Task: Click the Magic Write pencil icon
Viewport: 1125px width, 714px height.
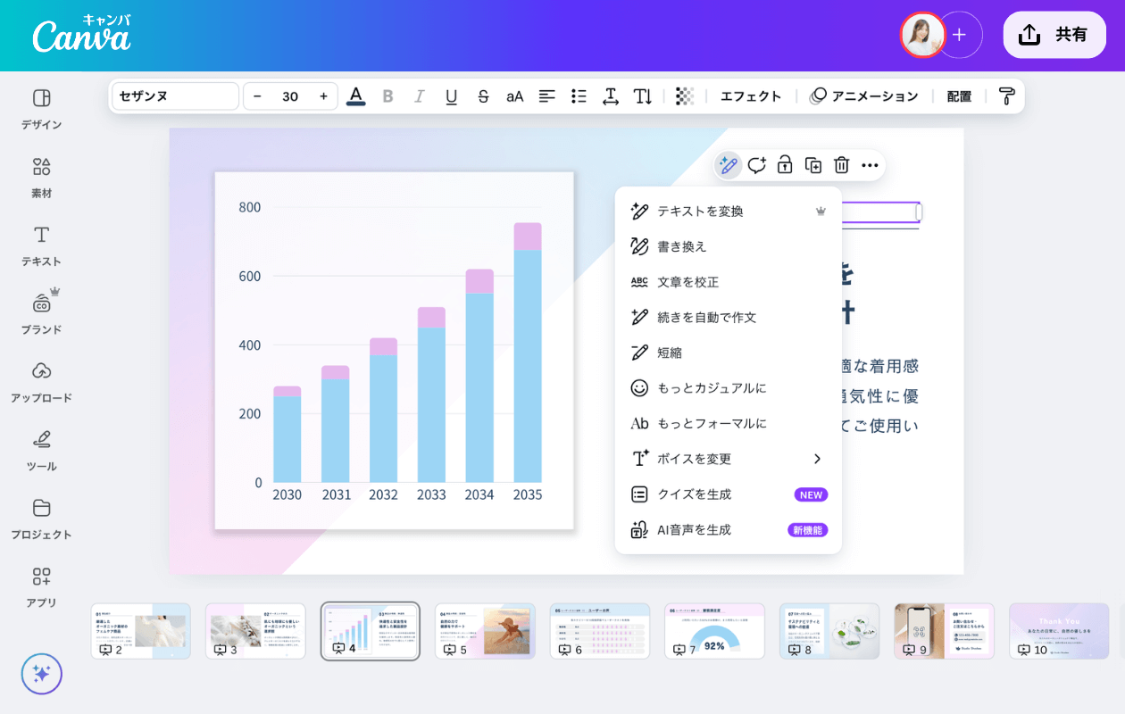Action: click(728, 165)
